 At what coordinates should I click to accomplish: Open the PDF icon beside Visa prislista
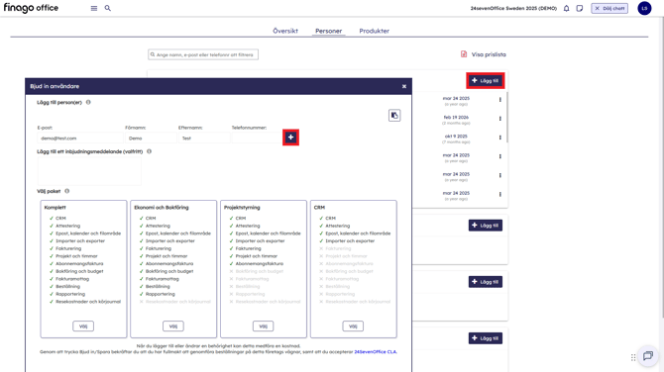464,54
